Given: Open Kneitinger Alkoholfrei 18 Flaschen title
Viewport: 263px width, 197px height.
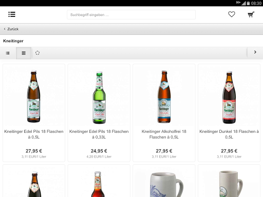Looking at the screenshot, I should coord(164,134).
